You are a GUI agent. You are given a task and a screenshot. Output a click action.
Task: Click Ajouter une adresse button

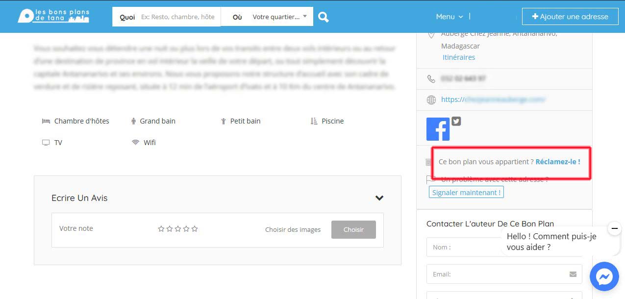(x=569, y=17)
